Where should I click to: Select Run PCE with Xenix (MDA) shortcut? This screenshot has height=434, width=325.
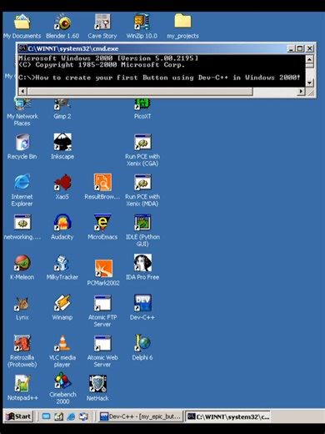pyautogui.click(x=142, y=190)
